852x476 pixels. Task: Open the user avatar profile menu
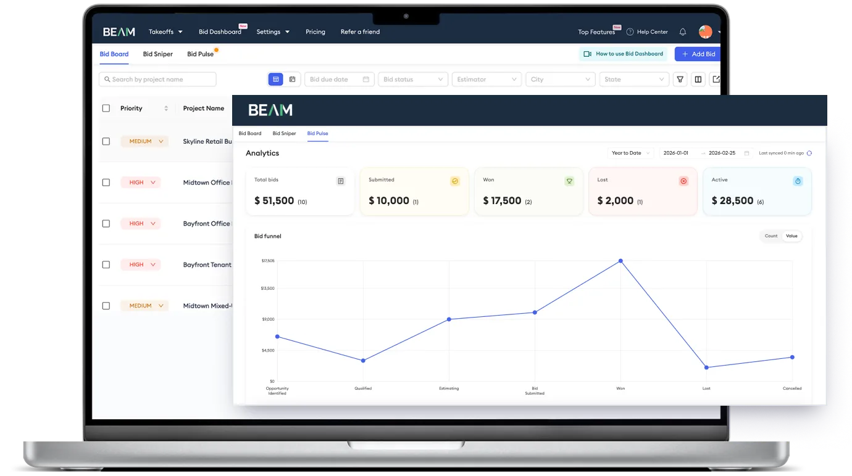[x=705, y=31]
